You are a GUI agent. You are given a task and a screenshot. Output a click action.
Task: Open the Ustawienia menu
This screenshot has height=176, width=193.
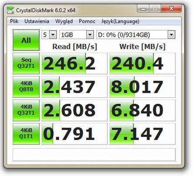pos(37,21)
